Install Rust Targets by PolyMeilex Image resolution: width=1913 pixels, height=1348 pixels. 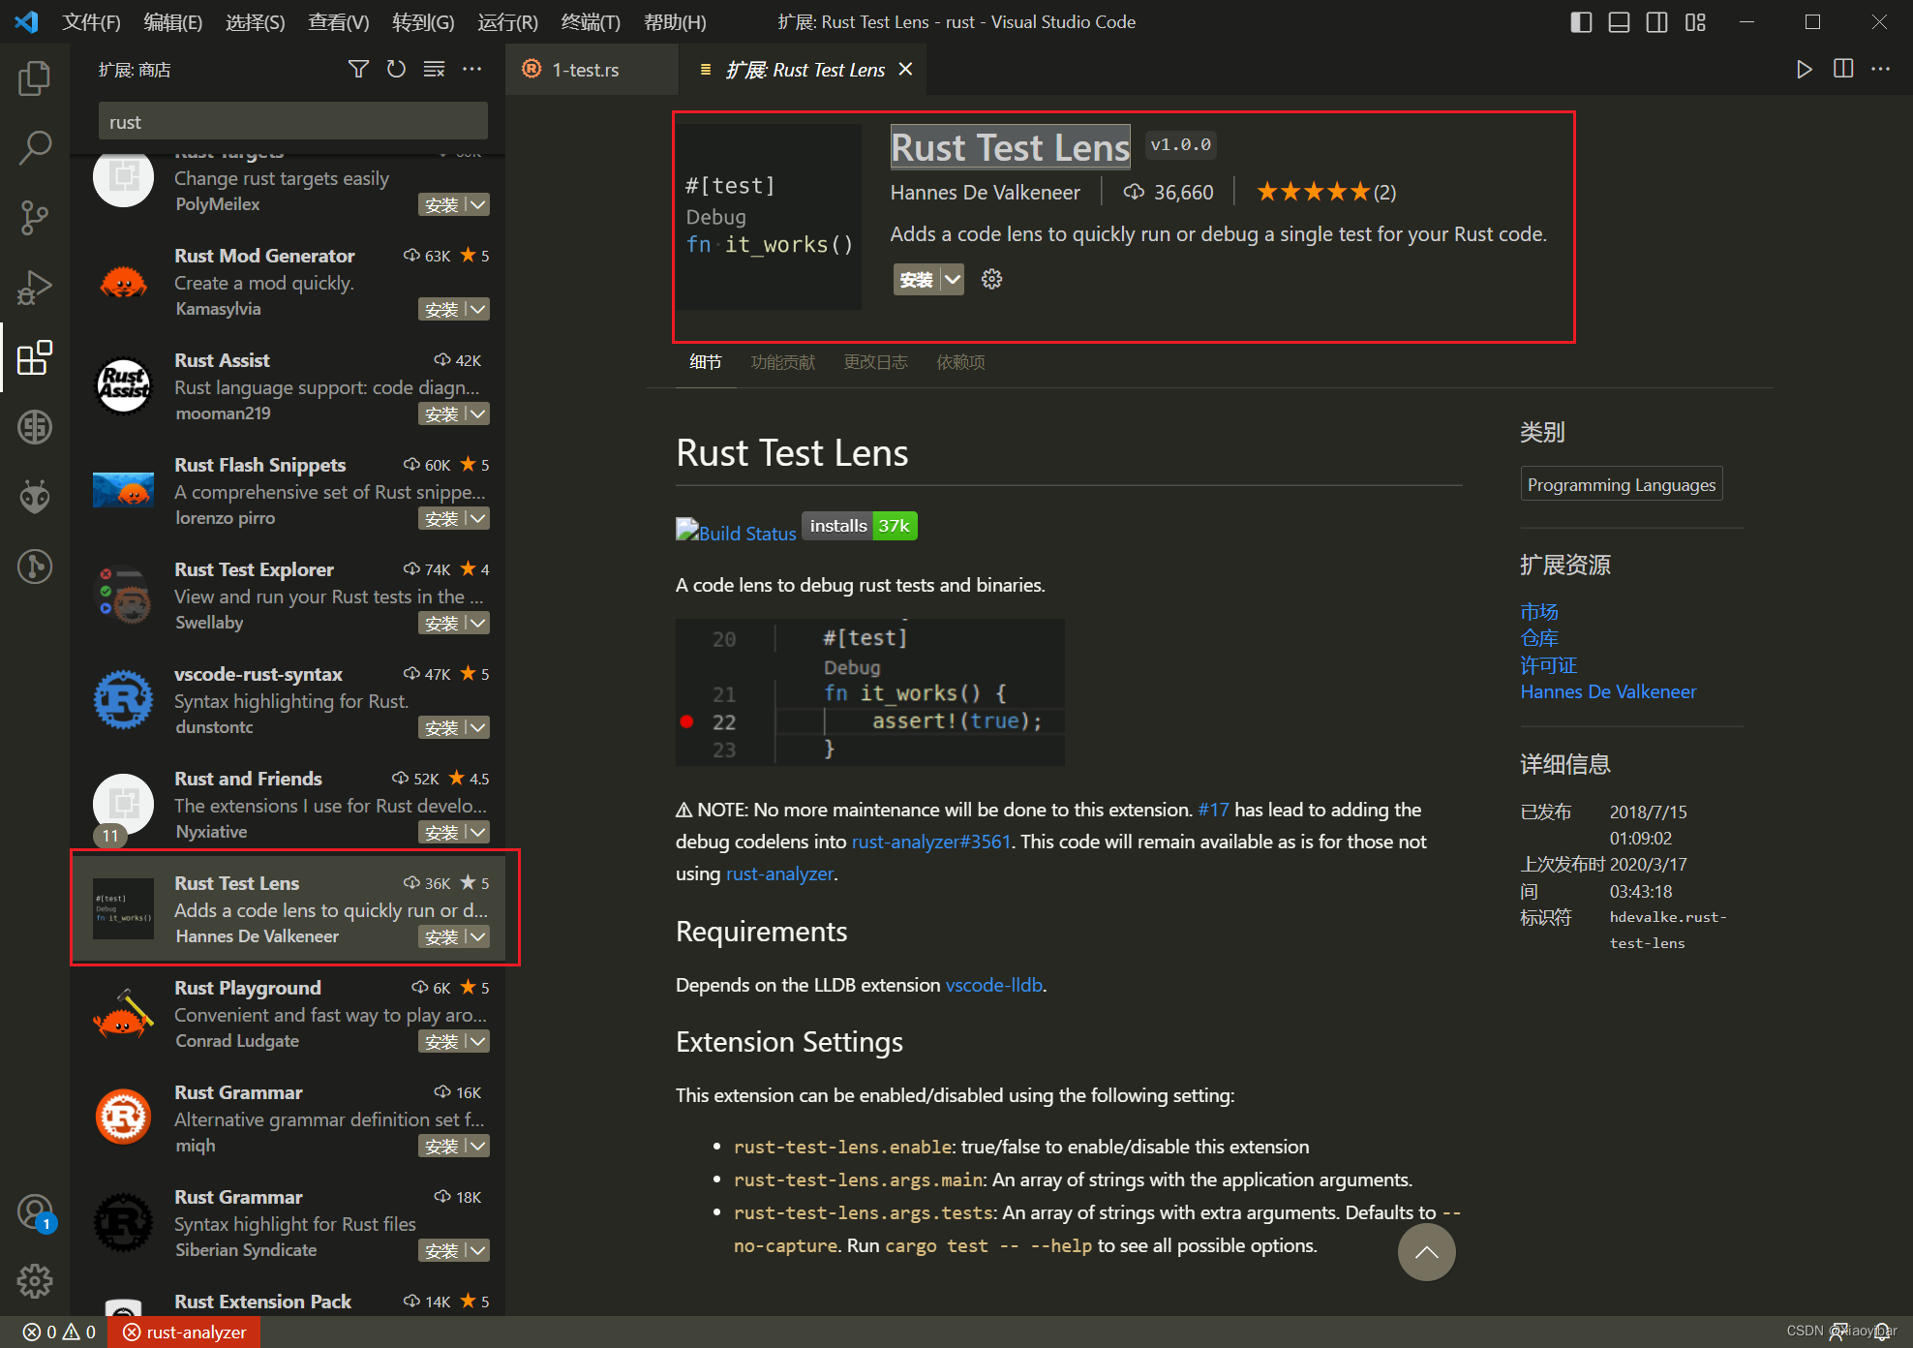(x=441, y=204)
